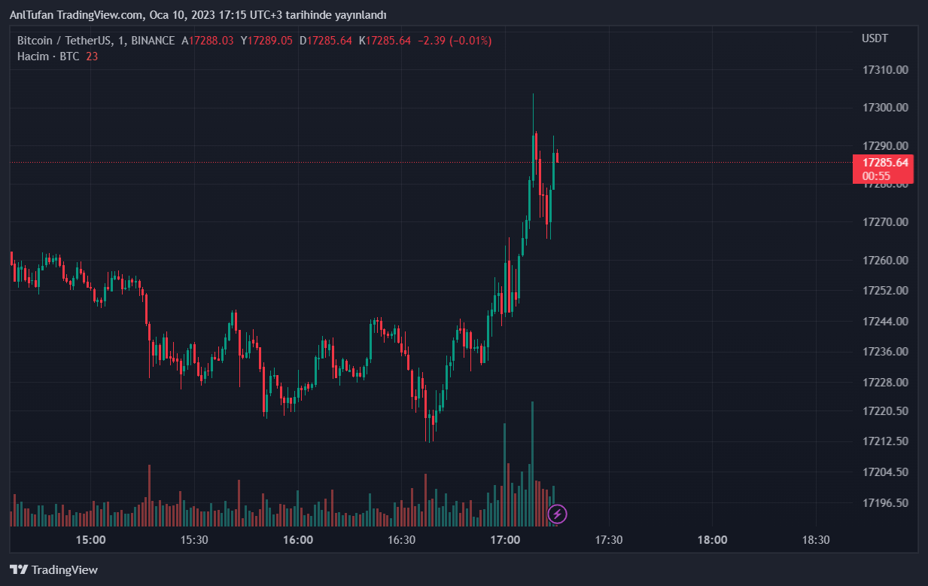The width and height of the screenshot is (928, 586).
Task: Click the red current price label 17285.64
Action: (884, 163)
